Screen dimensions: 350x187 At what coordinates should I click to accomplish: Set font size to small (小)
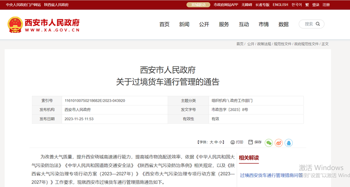[x=222, y=142]
